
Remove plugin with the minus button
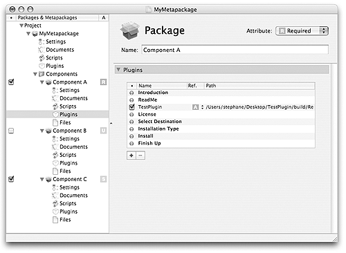140,156
